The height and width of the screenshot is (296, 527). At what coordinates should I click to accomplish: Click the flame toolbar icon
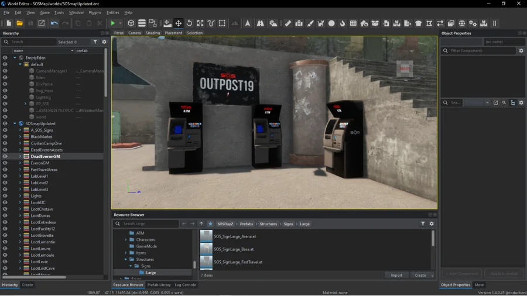point(343,23)
